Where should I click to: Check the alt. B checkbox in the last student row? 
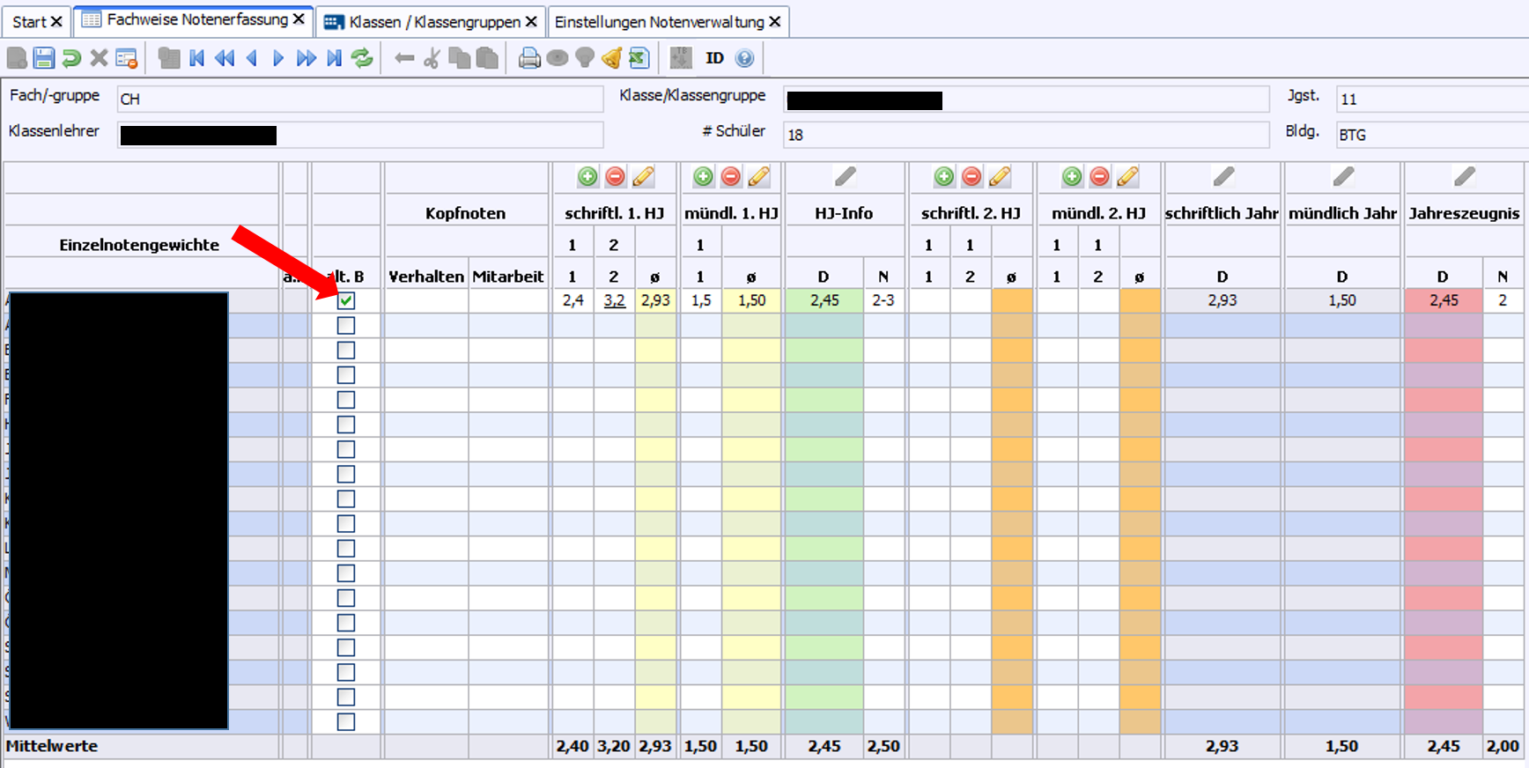[346, 721]
